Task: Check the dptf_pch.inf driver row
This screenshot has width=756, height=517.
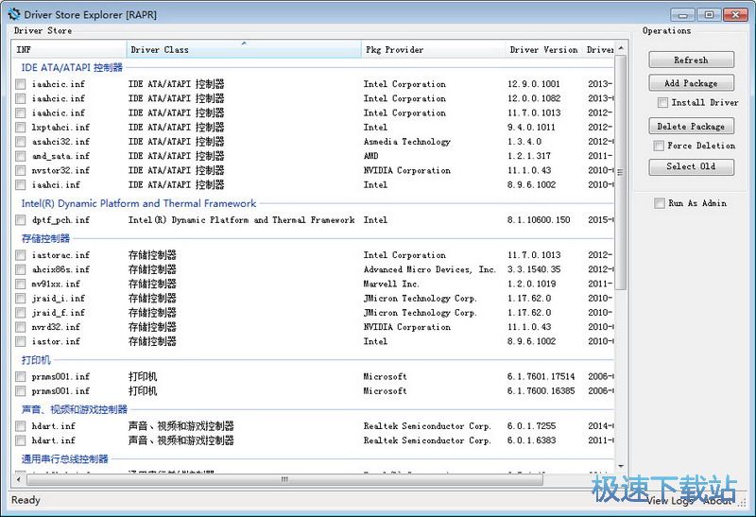Action: (21, 220)
